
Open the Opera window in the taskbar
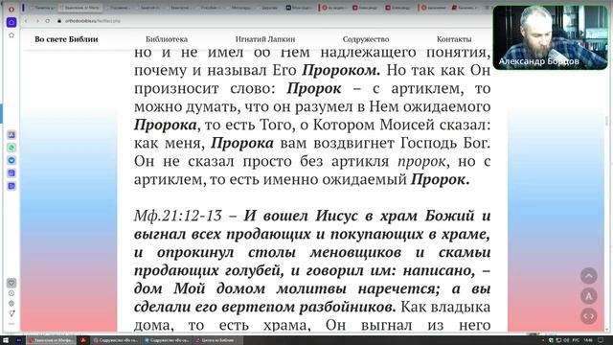(x=51, y=340)
